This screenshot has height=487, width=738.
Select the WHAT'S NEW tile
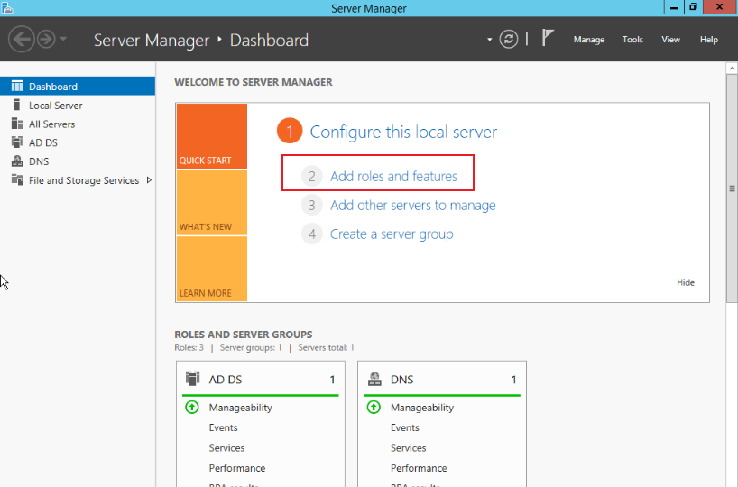point(212,203)
